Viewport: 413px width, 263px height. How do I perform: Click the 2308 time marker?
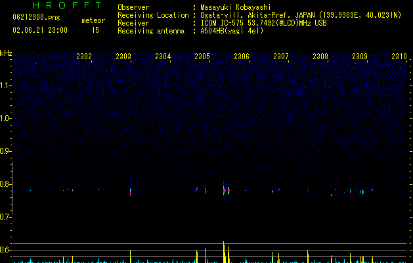pyautogui.click(x=320, y=57)
